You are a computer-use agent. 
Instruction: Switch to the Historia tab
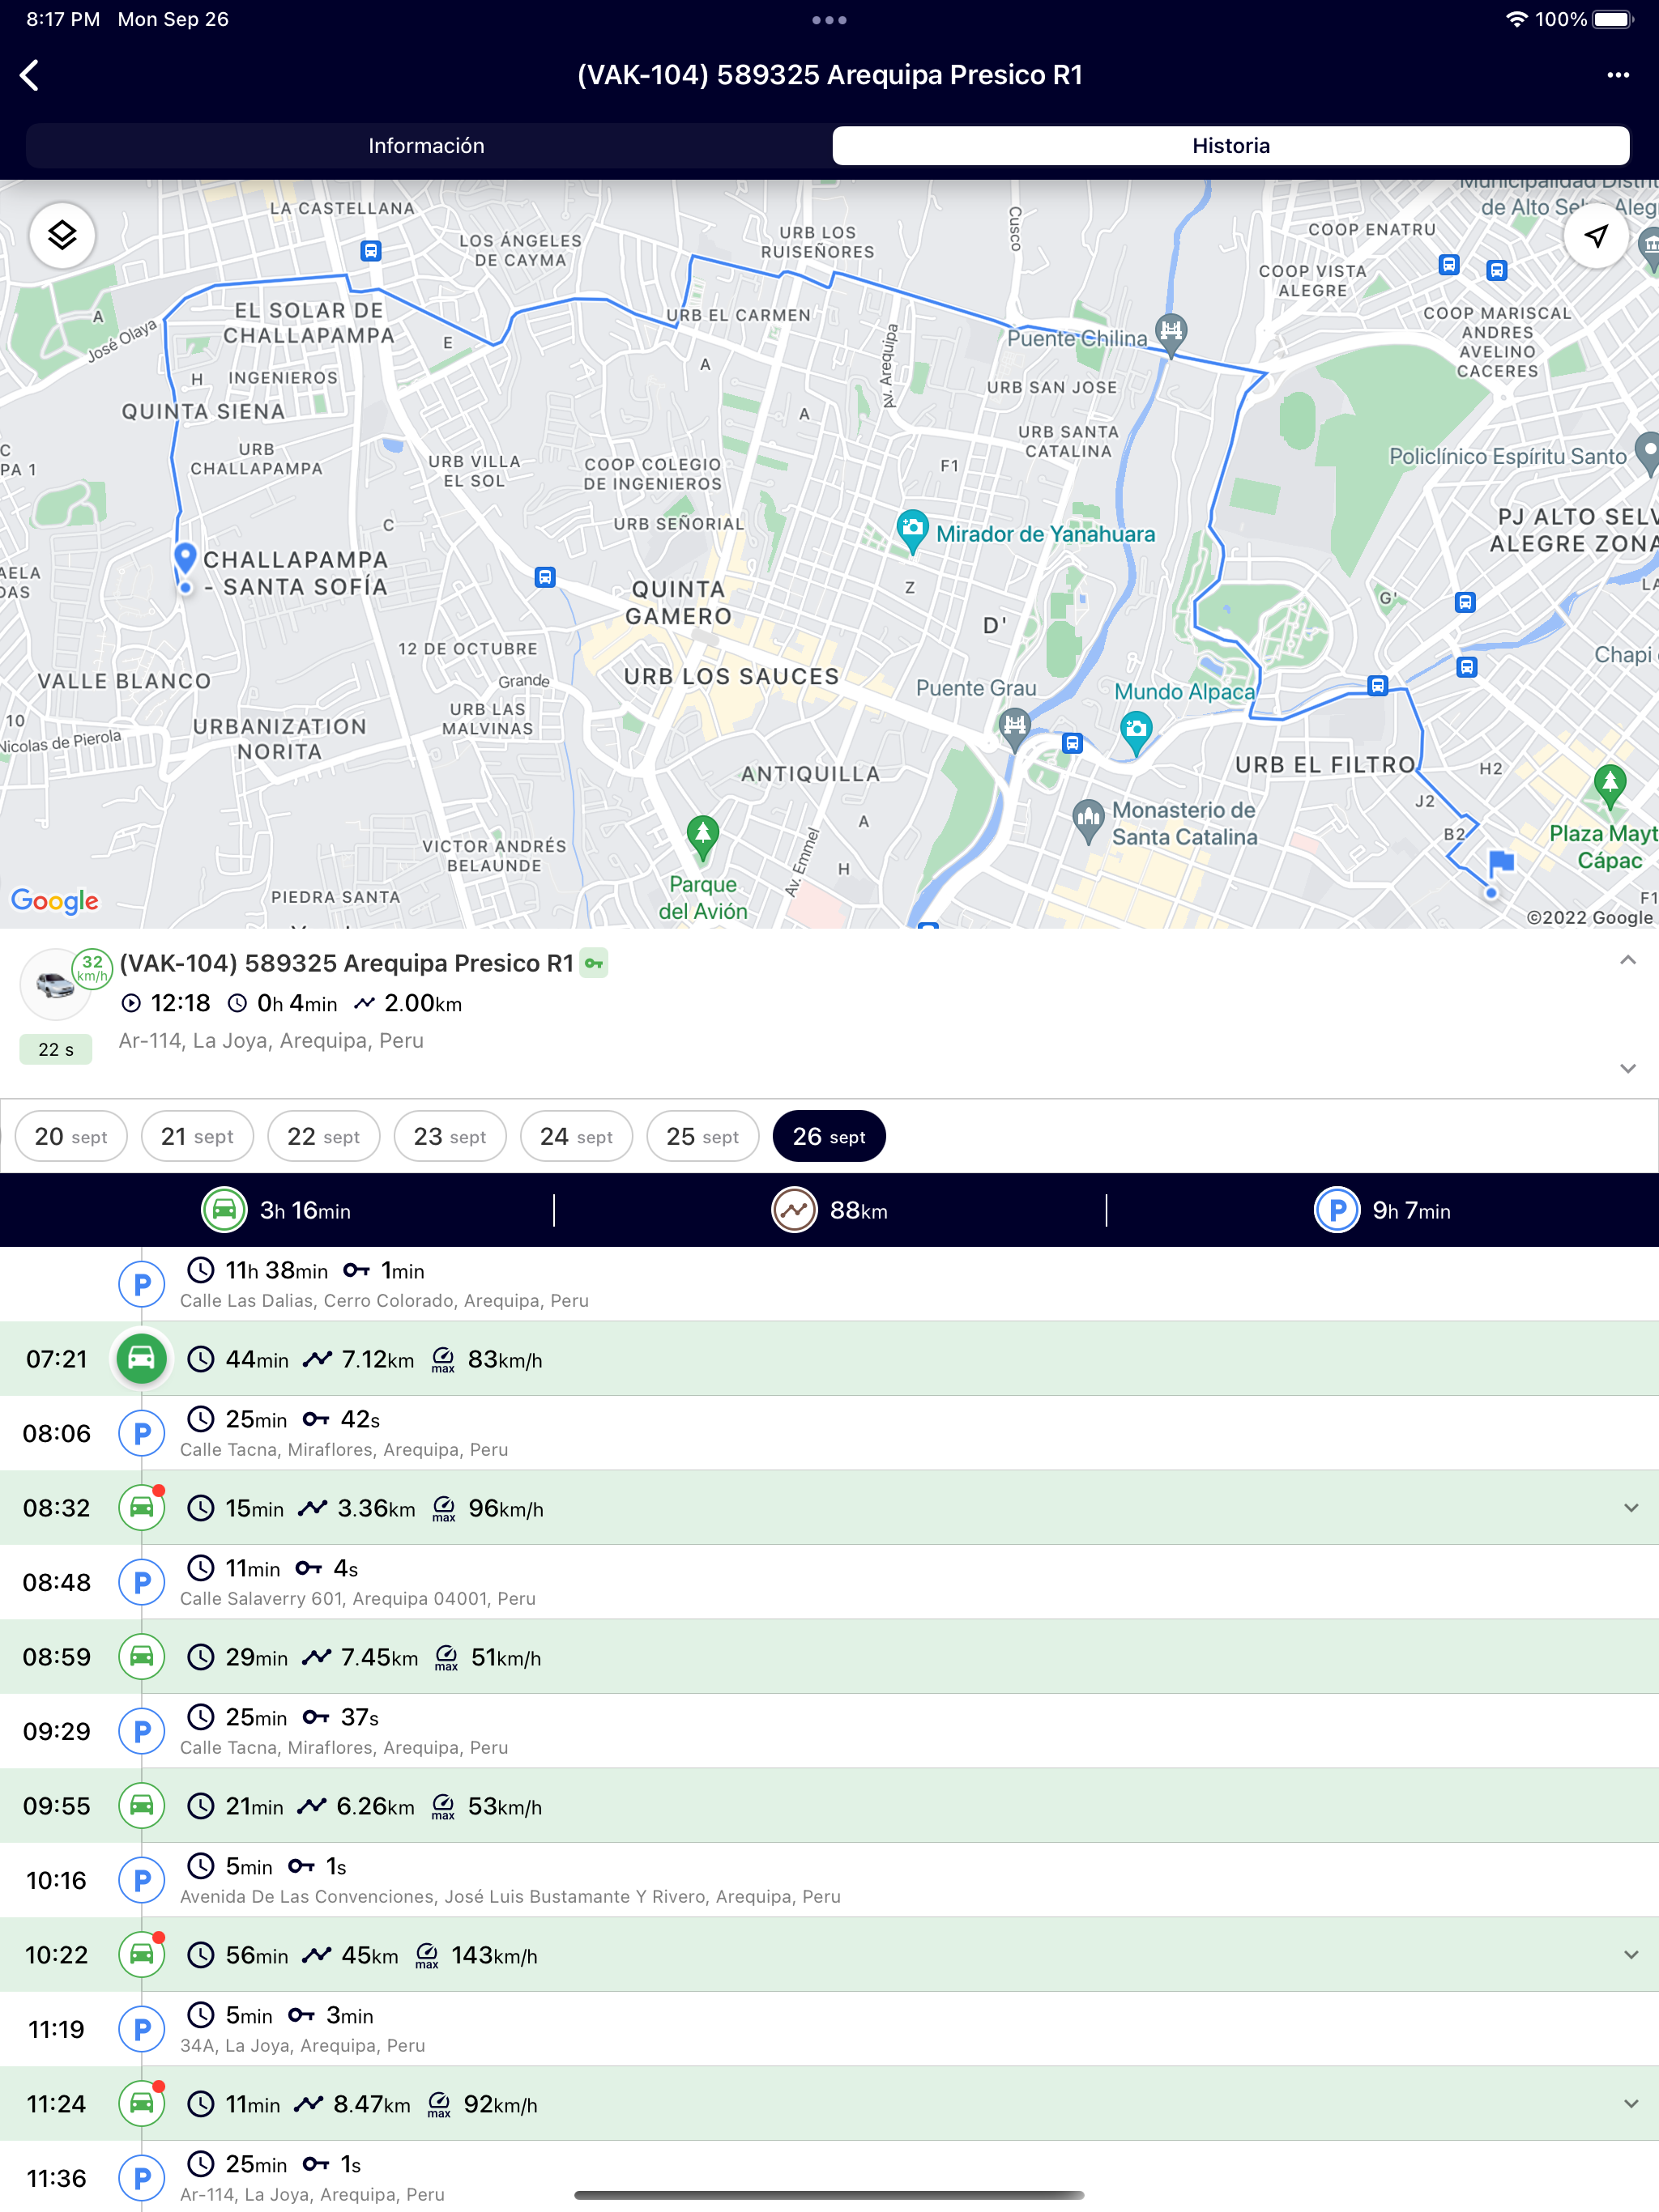1230,146
